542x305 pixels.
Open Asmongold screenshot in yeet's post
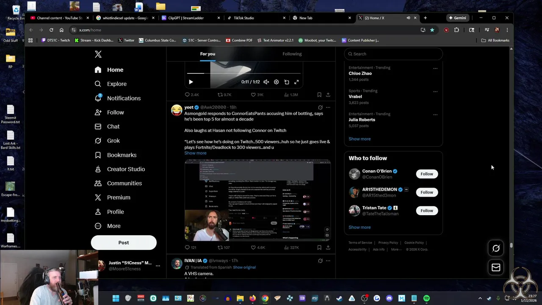click(x=257, y=200)
